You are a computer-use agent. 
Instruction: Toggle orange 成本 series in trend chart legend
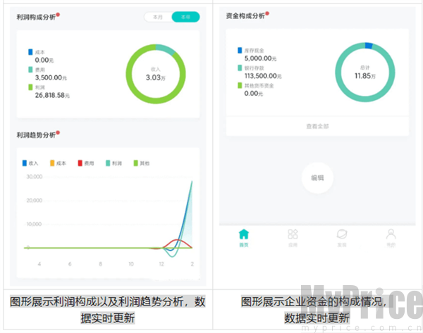click(x=58, y=163)
